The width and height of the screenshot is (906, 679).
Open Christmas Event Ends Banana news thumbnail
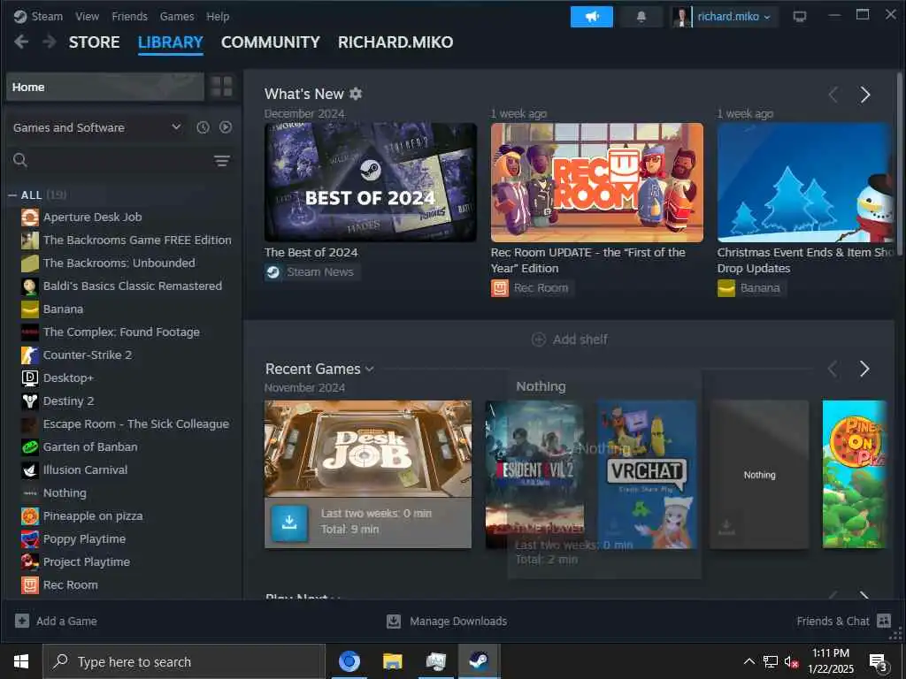(x=805, y=182)
